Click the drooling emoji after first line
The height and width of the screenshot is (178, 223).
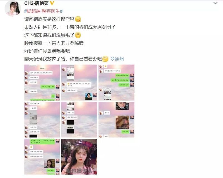click(x=78, y=19)
